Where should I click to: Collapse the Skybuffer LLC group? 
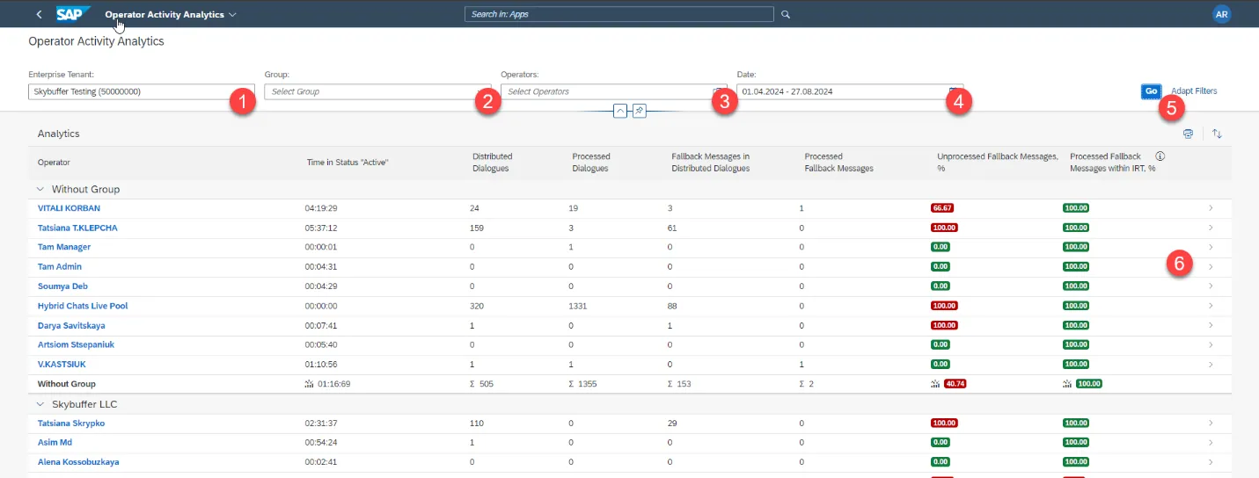click(x=40, y=404)
